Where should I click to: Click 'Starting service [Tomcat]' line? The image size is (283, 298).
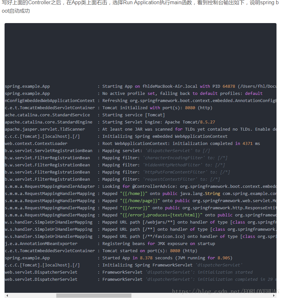click(x=133, y=115)
